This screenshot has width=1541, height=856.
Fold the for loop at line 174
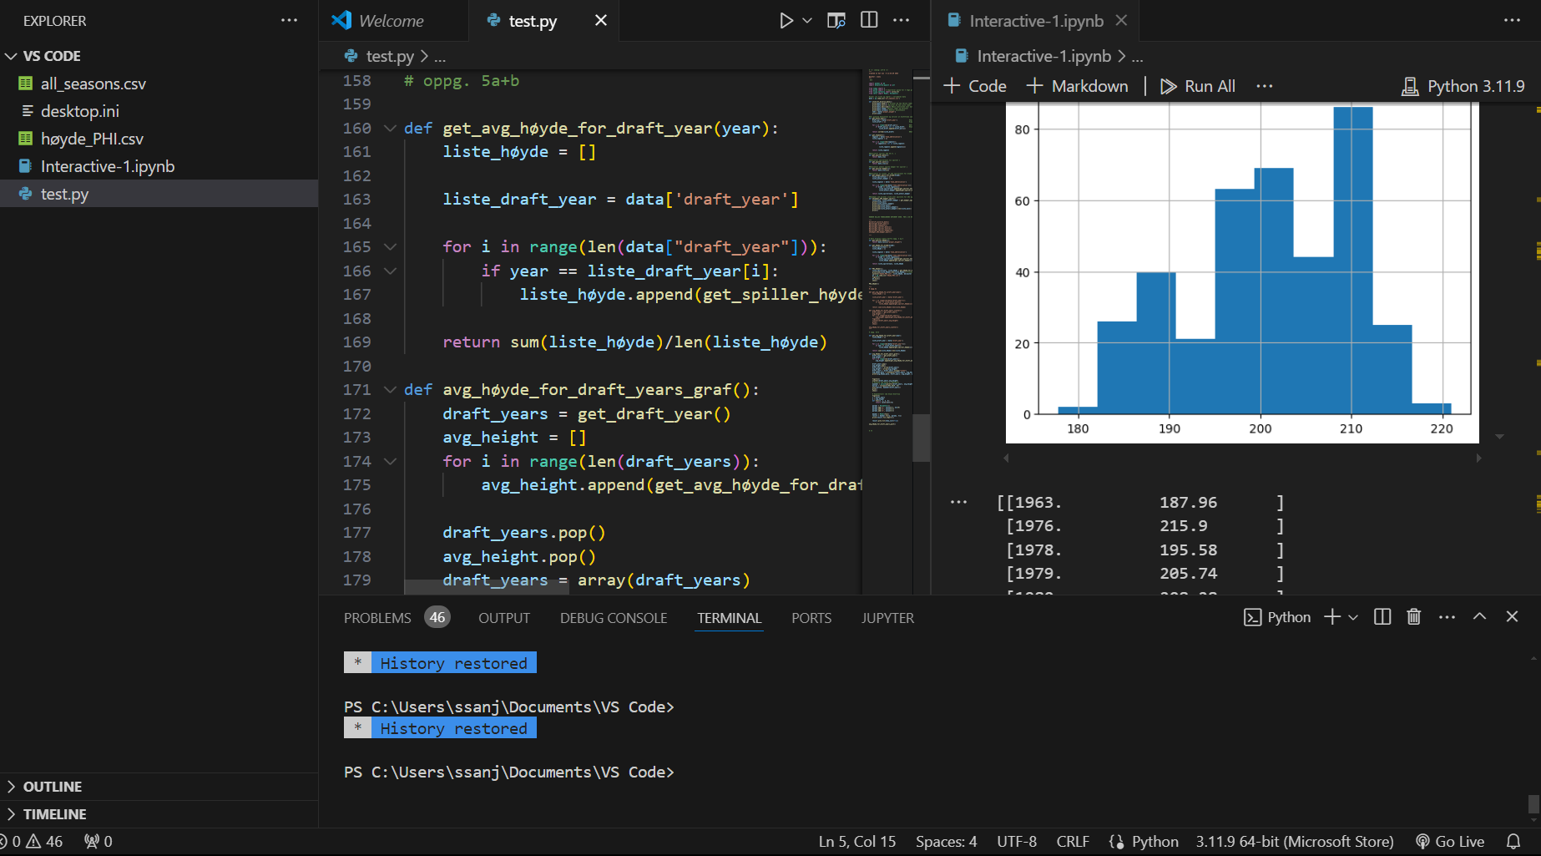click(x=390, y=461)
